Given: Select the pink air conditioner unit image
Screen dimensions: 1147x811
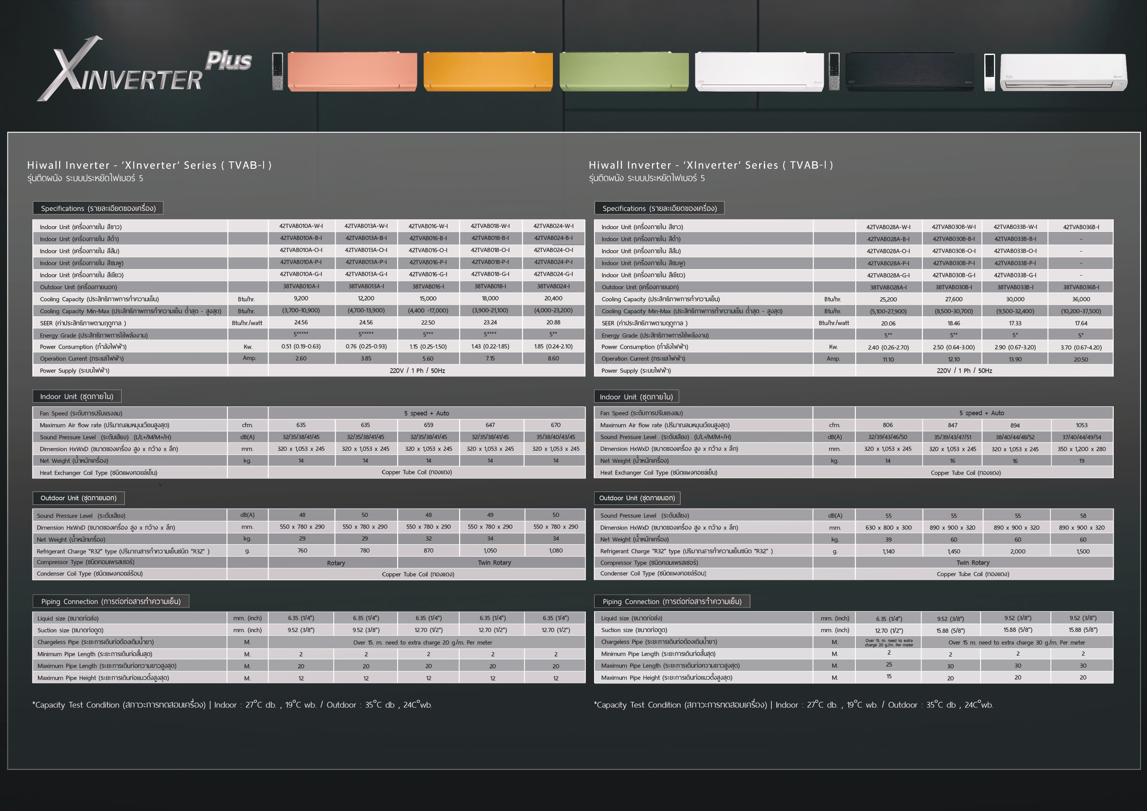Looking at the screenshot, I should (352, 72).
